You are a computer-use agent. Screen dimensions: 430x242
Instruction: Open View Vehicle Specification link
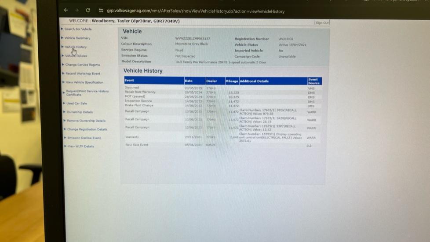84,82
